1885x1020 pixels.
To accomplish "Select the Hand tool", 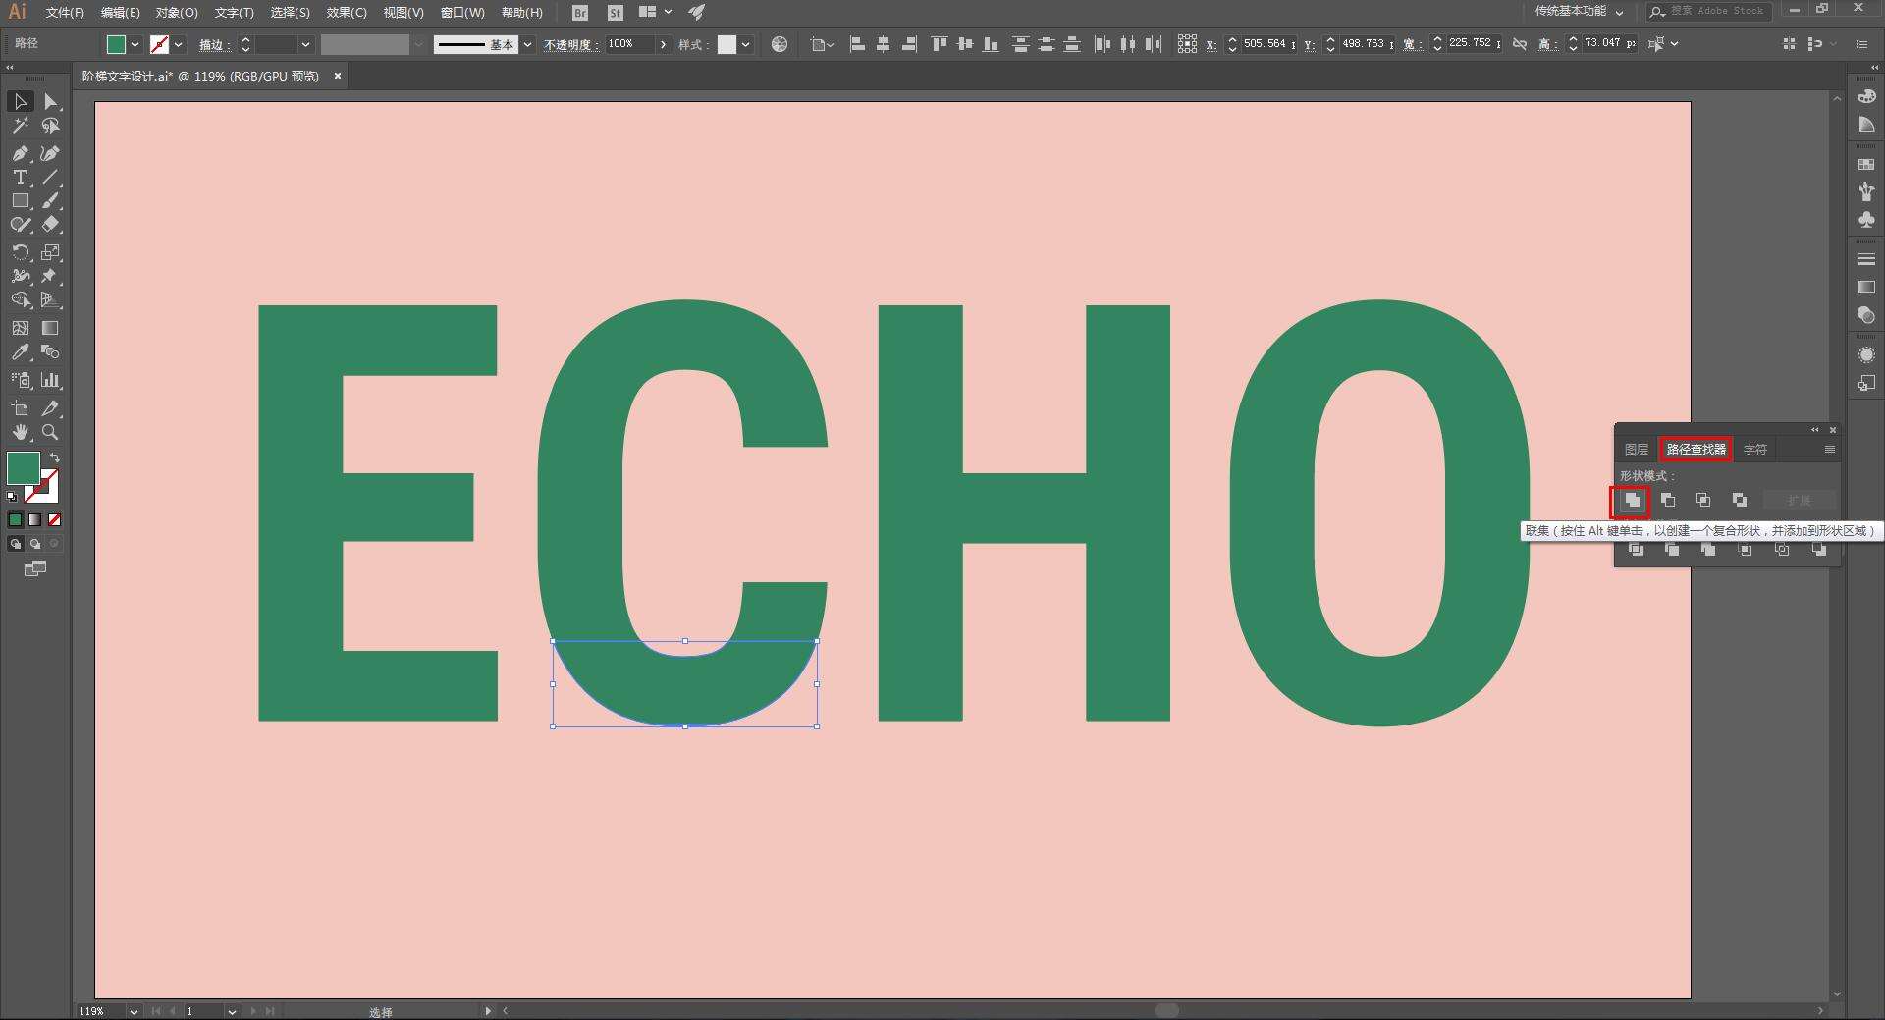I will (x=20, y=432).
